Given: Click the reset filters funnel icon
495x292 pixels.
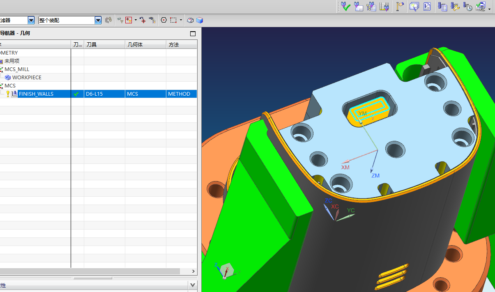Looking at the screenshot, I should 120,20.
